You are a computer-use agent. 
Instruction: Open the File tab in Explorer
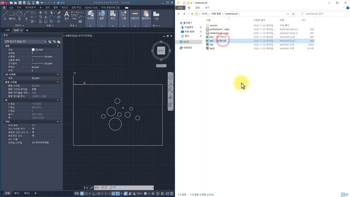point(180,8)
